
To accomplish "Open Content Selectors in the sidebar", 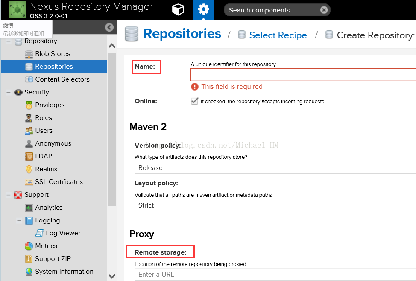I will [x=62, y=79].
